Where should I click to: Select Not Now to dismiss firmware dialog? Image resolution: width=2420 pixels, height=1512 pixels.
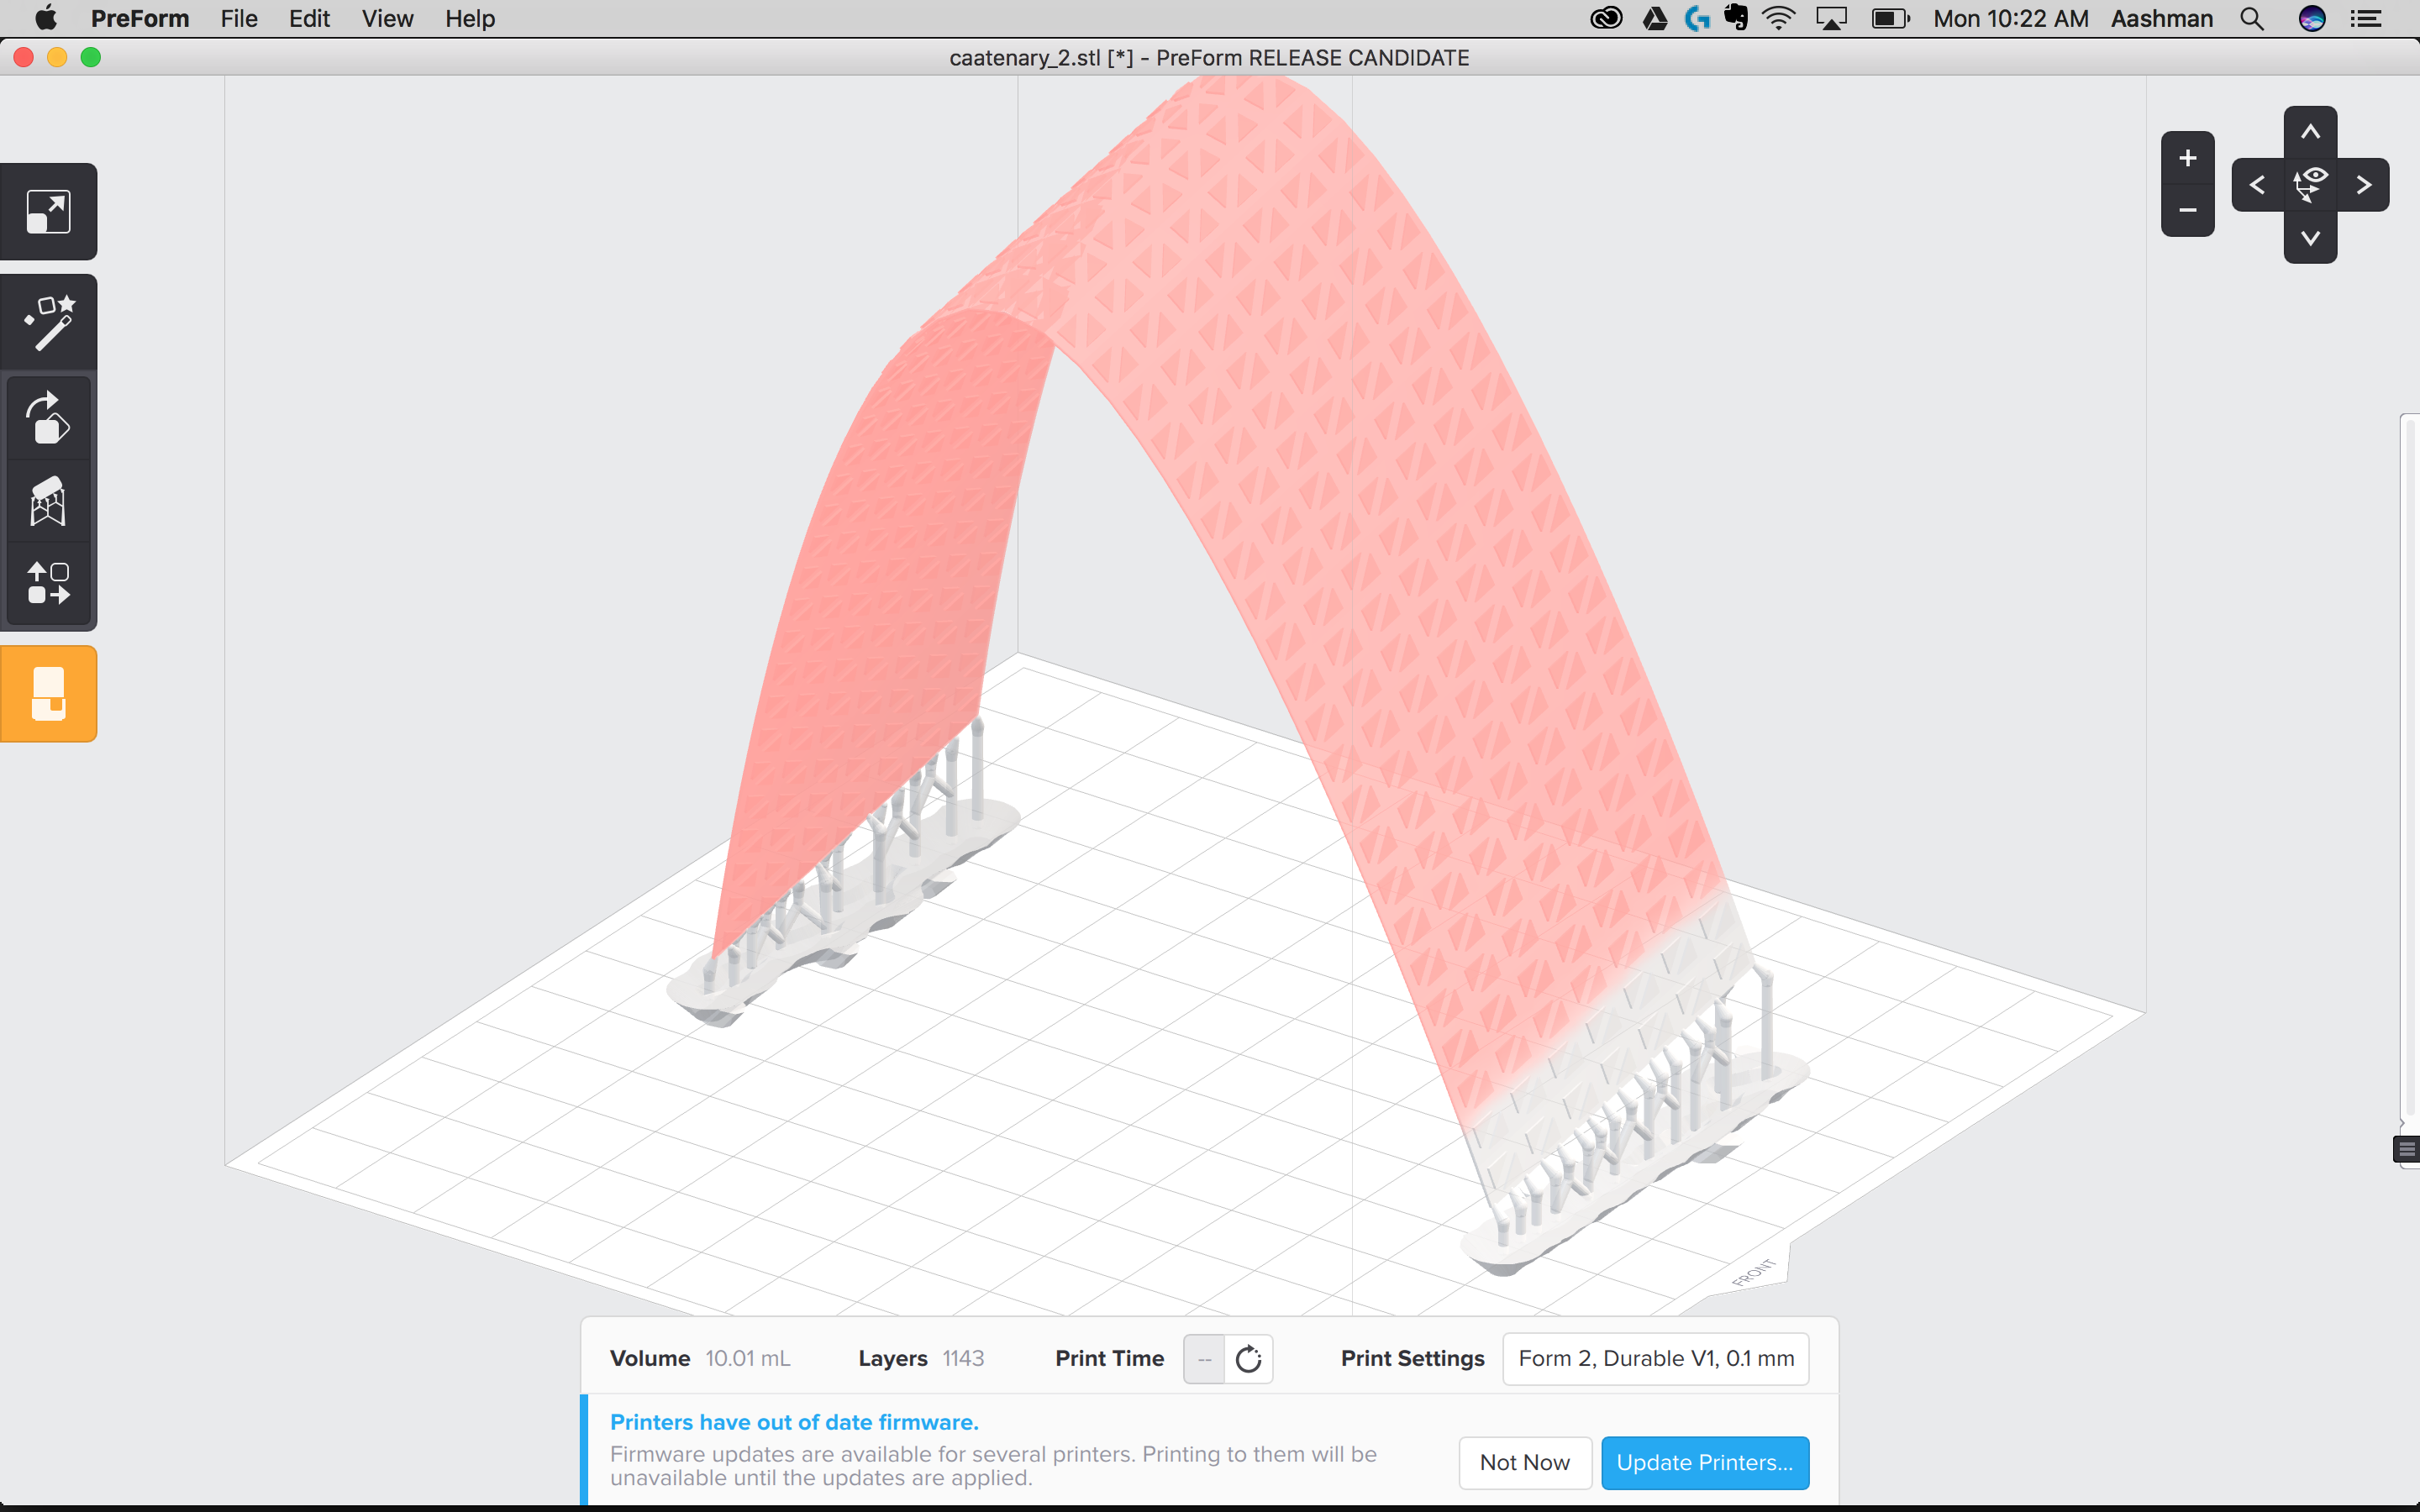1524,1463
